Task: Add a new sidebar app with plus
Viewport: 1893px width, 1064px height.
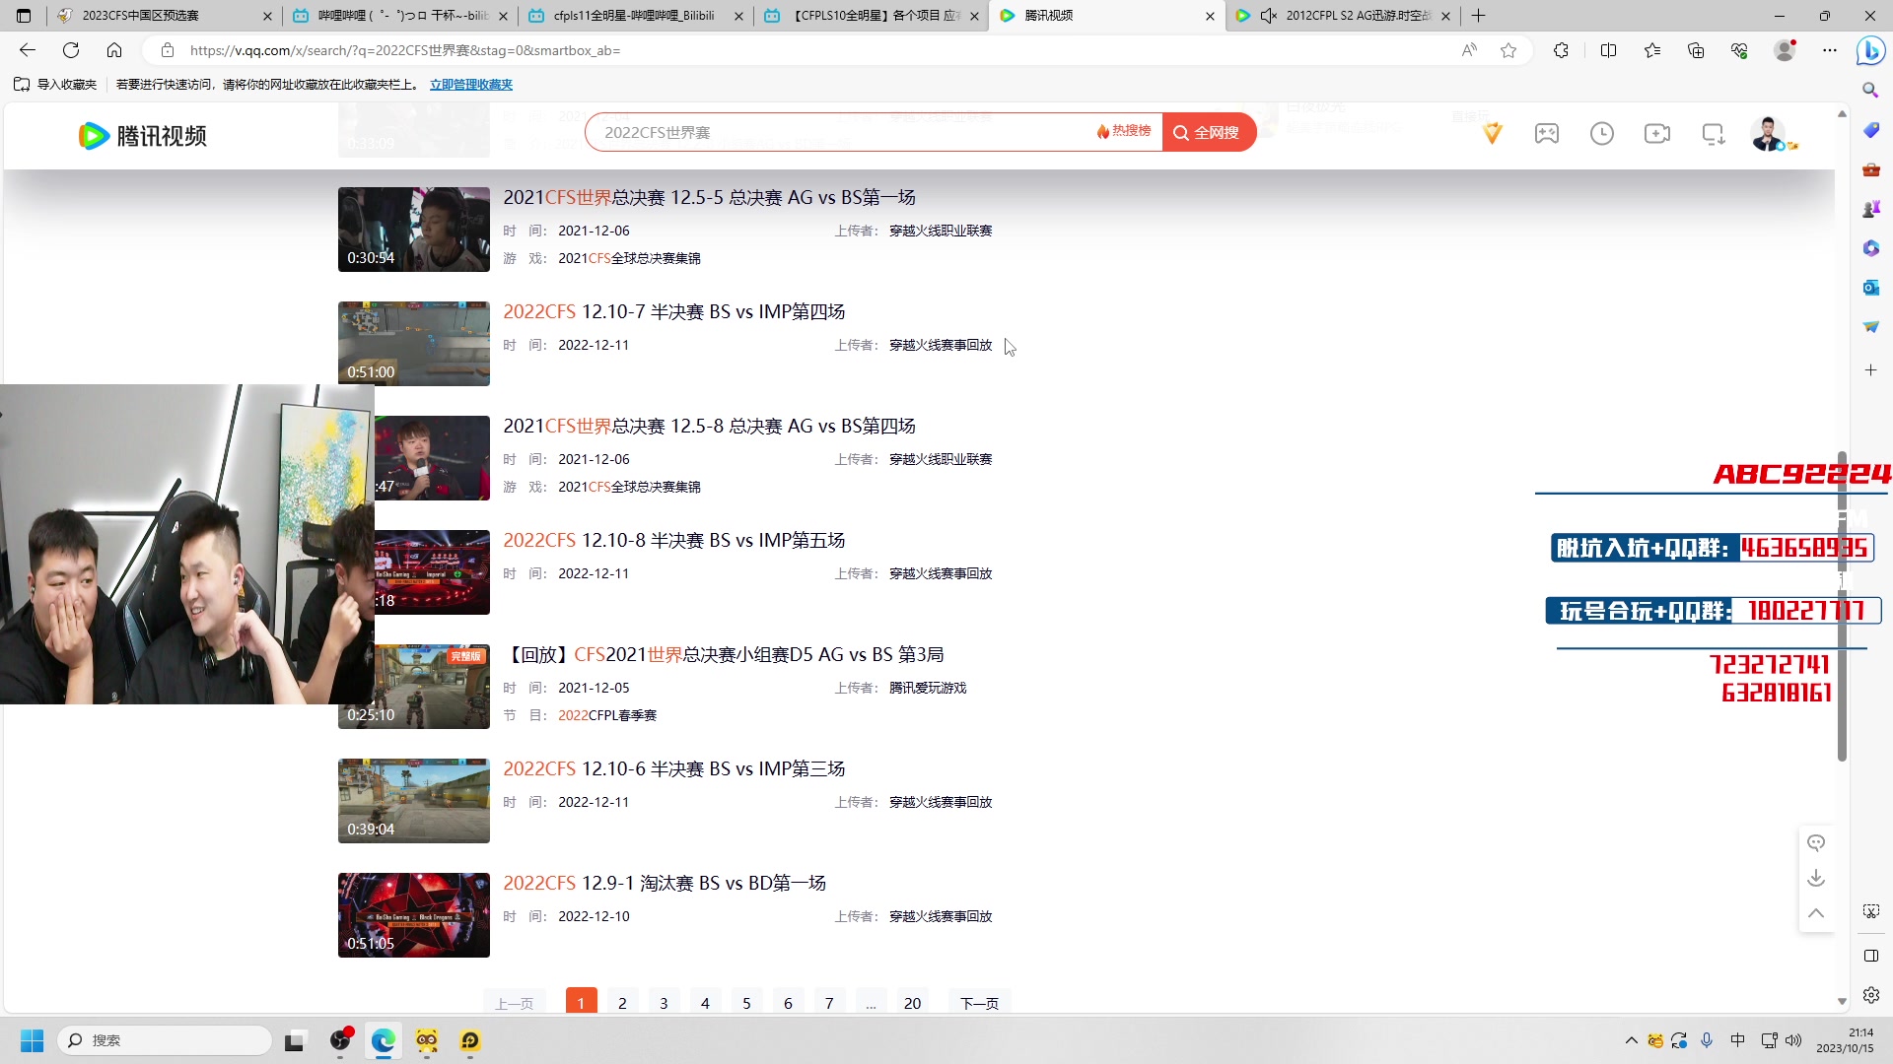Action: pos(1870,369)
